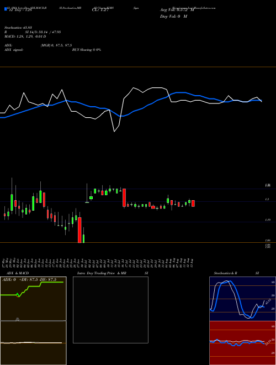This screenshot has width=276, height=365.
Task: Click the 'Avg Vol: 0.372 M' text
Action: click(x=177, y=10)
